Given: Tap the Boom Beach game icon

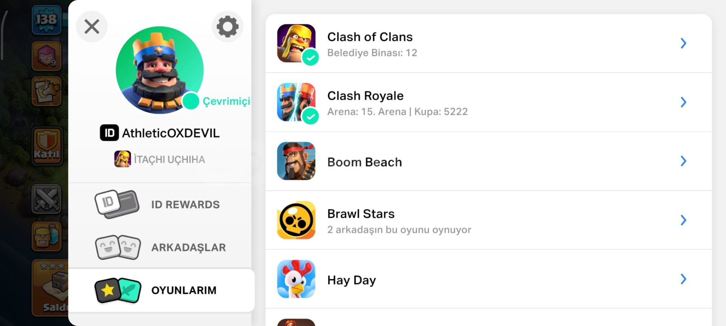Looking at the screenshot, I should (x=296, y=161).
